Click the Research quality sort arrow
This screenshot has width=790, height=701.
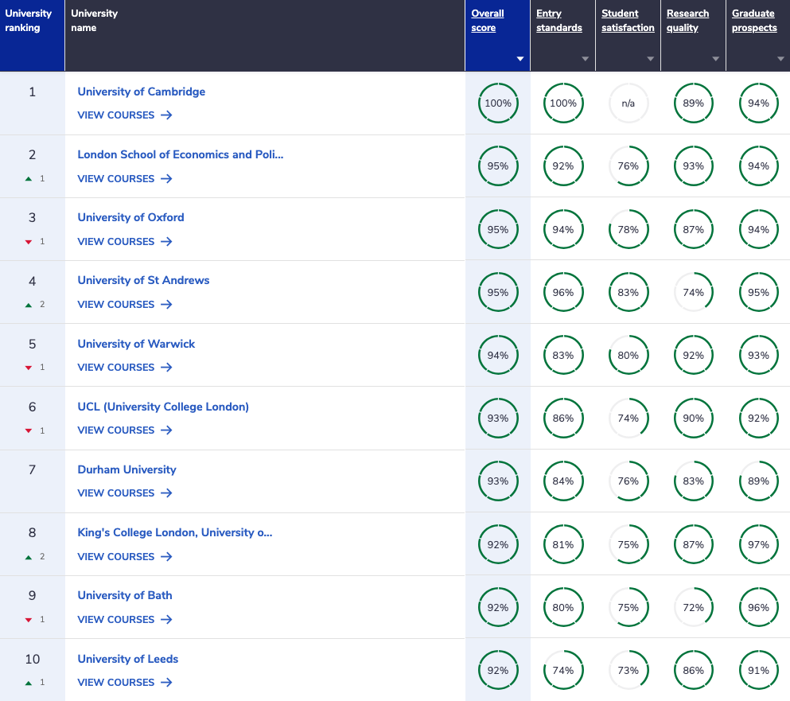coord(715,59)
